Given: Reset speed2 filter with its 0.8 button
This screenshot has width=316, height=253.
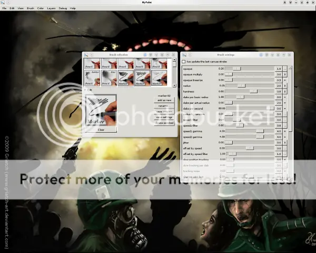Looking at the screenshot, I should pyautogui.click(x=279, y=125).
